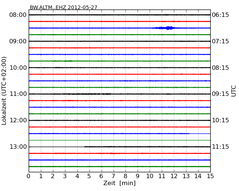239x191 pixels.
Task: Click the Lokalzeit (UTC+02:00) axis label
Action: point(4,91)
